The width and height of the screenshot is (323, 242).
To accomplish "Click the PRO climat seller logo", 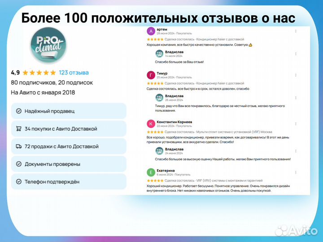I will point(48,45).
